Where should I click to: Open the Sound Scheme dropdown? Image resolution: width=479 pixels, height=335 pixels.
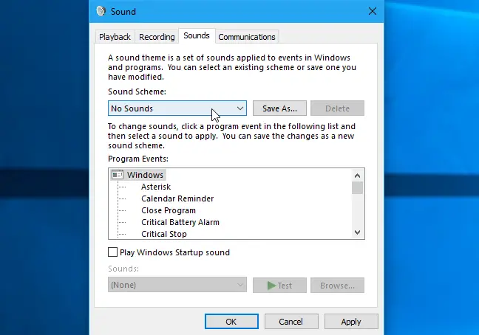tap(177, 108)
